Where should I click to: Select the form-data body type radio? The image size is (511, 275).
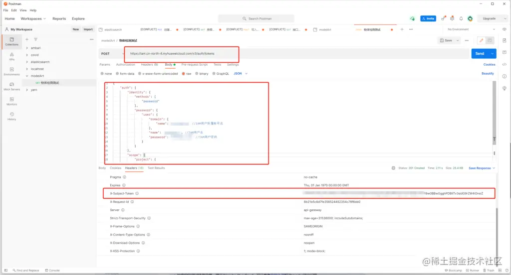pyautogui.click(x=117, y=74)
